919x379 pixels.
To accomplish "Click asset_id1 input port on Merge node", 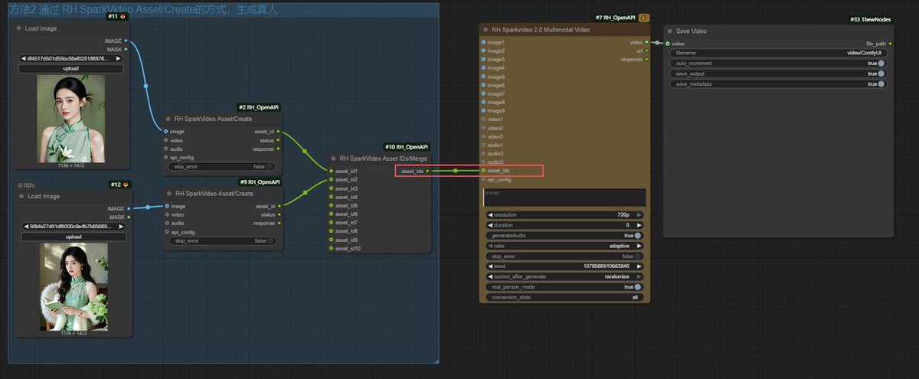I will 329,171.
